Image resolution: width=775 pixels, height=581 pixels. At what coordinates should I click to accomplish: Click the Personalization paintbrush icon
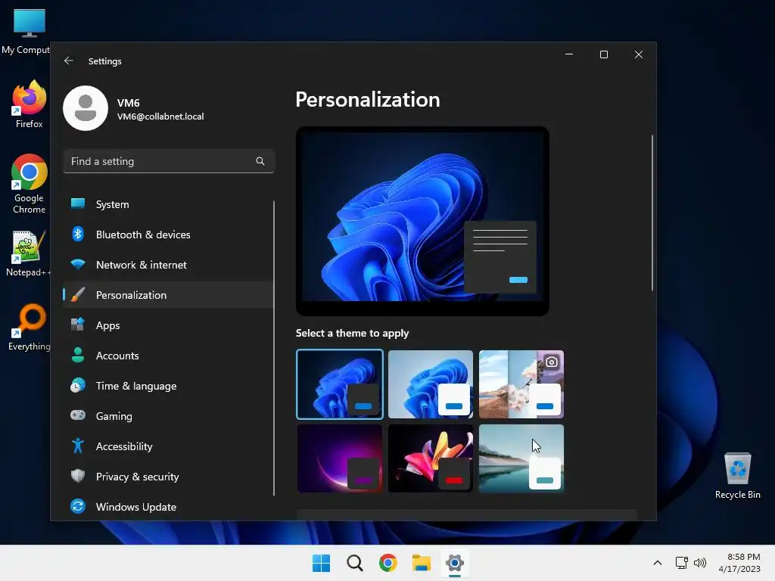78,294
